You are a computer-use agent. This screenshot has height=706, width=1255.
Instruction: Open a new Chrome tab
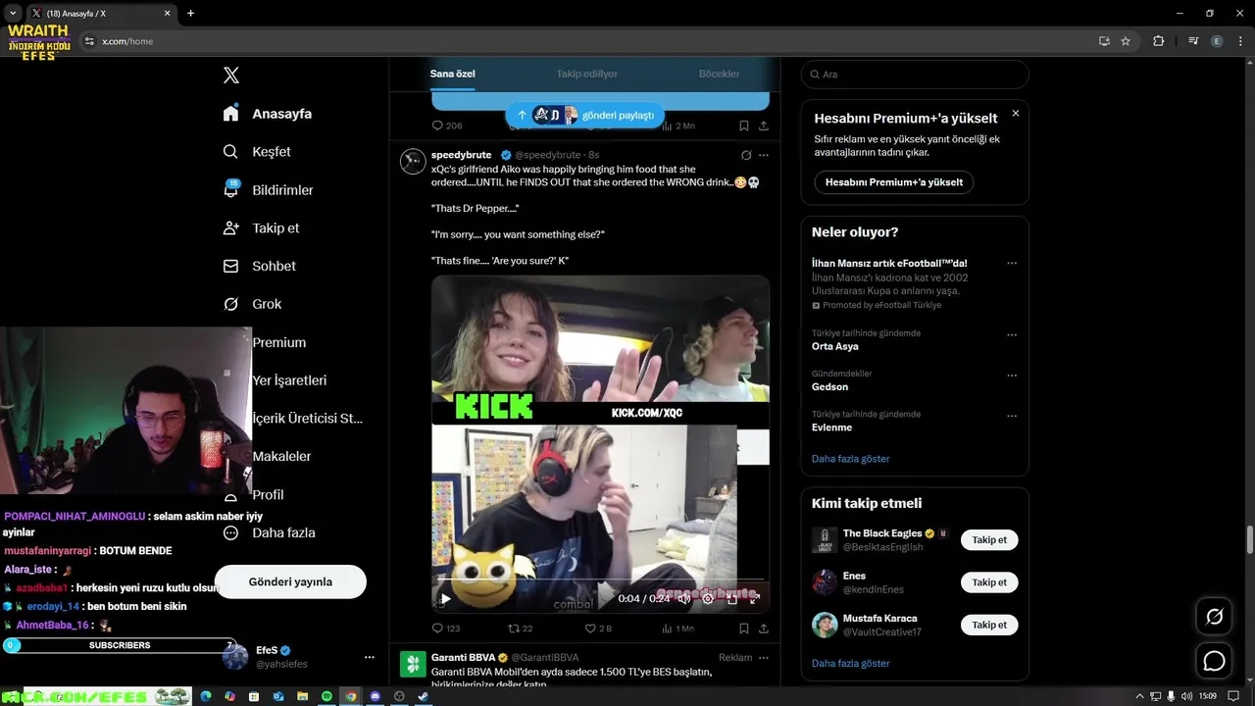click(190, 13)
